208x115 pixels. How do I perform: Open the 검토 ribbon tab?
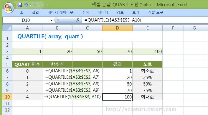point(120,12)
